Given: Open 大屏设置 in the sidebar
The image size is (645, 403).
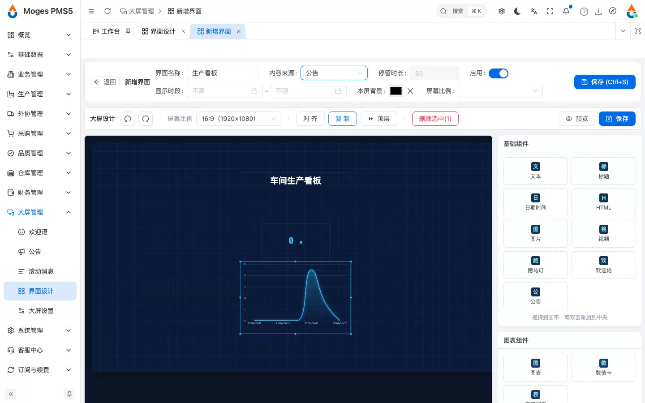Looking at the screenshot, I should pyautogui.click(x=40, y=311).
